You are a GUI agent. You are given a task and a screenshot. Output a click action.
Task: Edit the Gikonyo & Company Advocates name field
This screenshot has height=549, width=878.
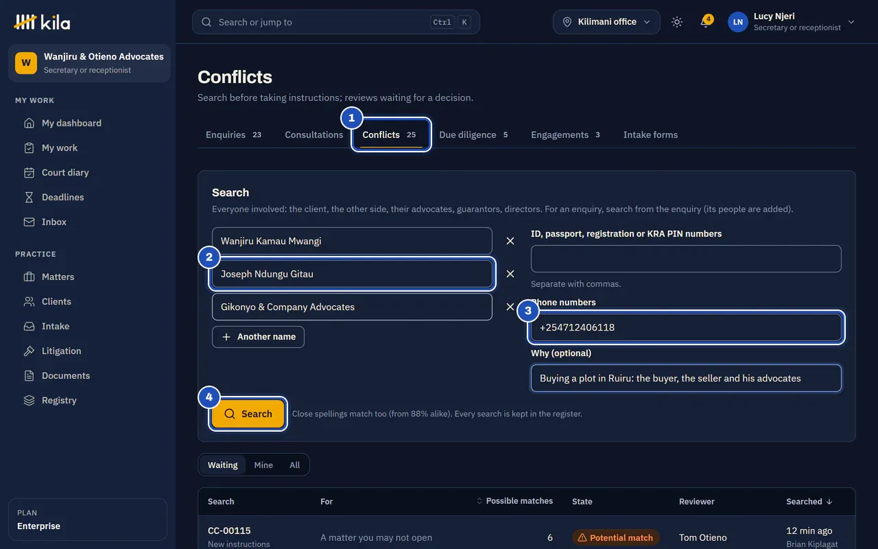tap(352, 307)
